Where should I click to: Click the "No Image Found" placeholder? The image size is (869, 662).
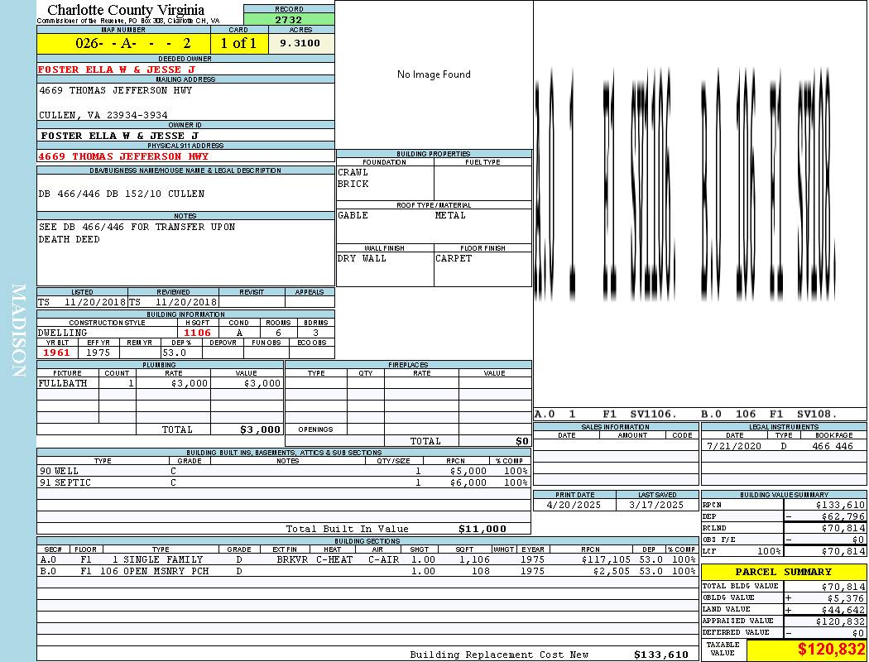tap(434, 74)
